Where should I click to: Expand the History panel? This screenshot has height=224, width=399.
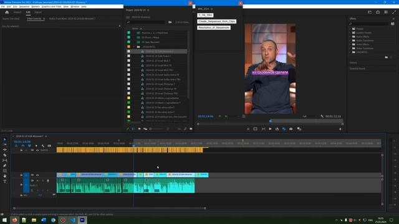click(x=353, y=63)
